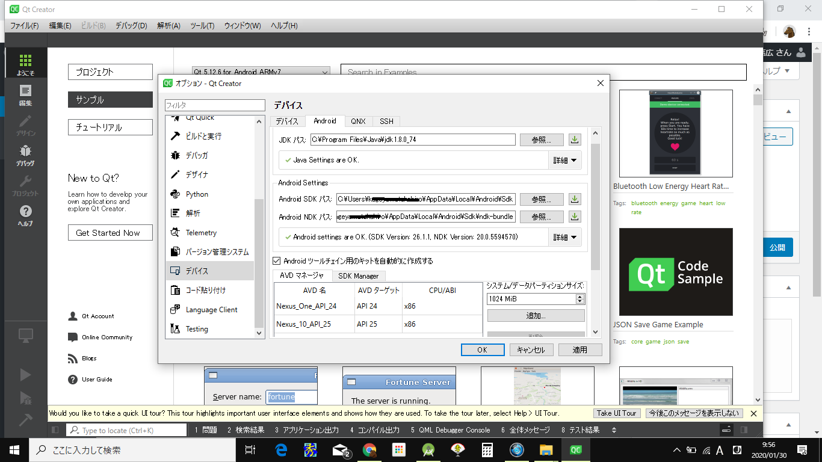Expand Java settings 詳細 details
This screenshot has width=822, height=462.
pos(565,160)
